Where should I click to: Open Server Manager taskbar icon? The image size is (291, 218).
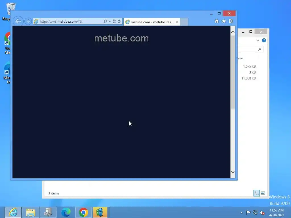coord(48,212)
